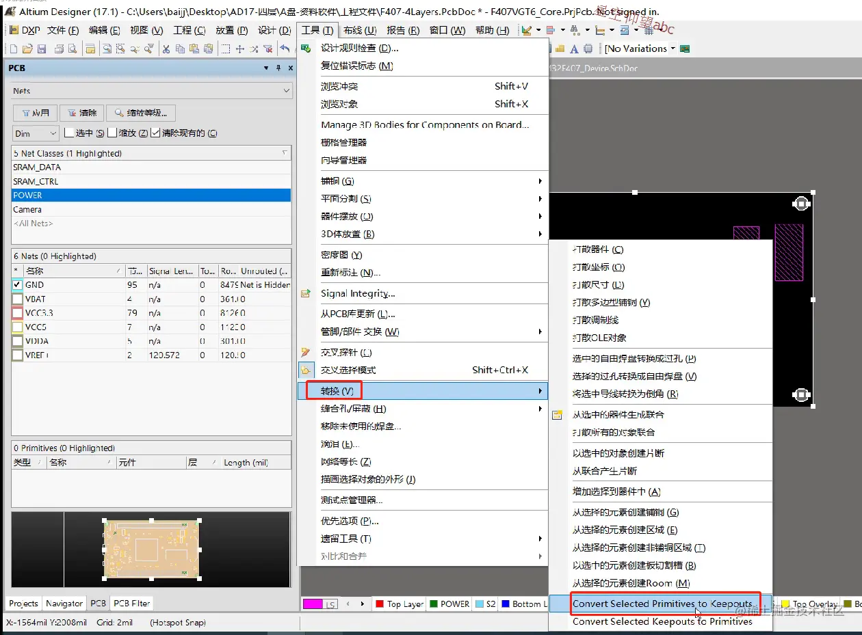Open the PCB panel options arrow
Screen dimensions: 862x635
pos(266,68)
